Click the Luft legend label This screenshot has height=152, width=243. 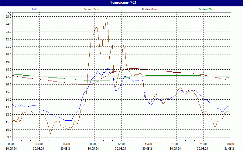pyautogui.click(x=35, y=9)
